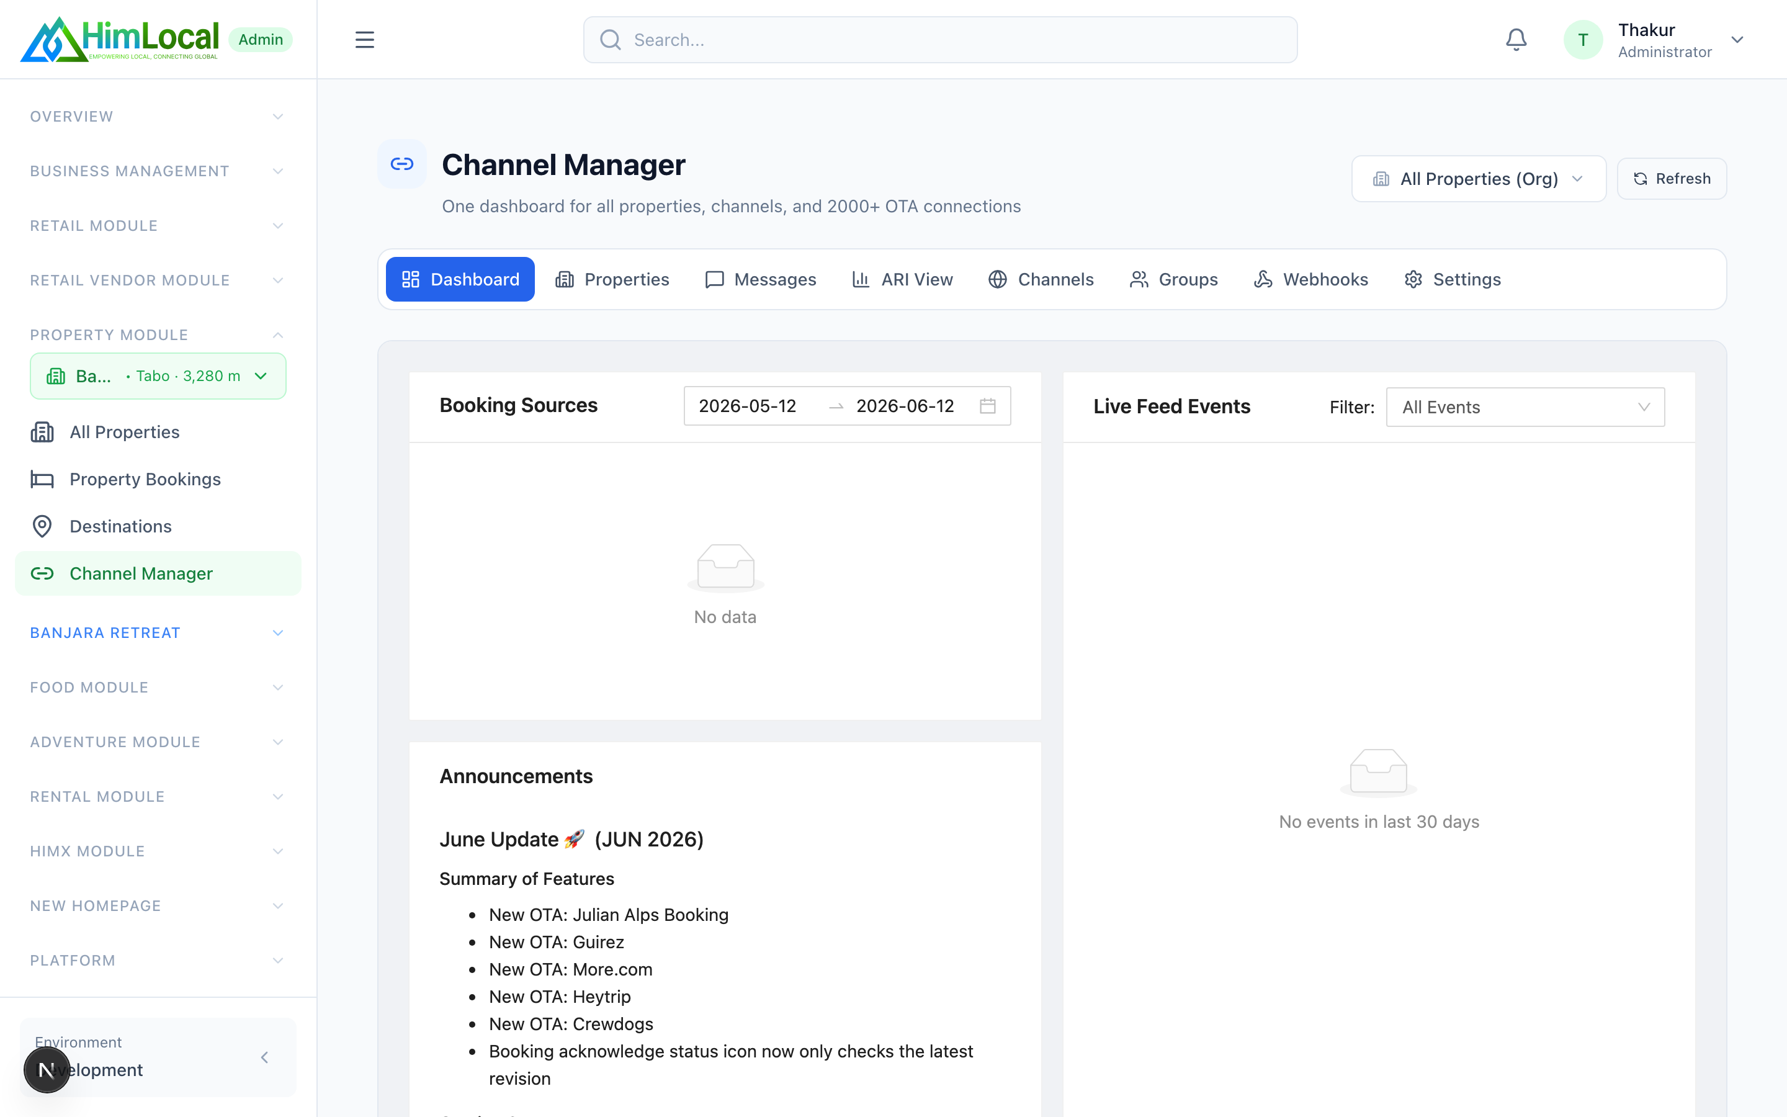Click the All Properties sidebar building icon

tap(42, 432)
